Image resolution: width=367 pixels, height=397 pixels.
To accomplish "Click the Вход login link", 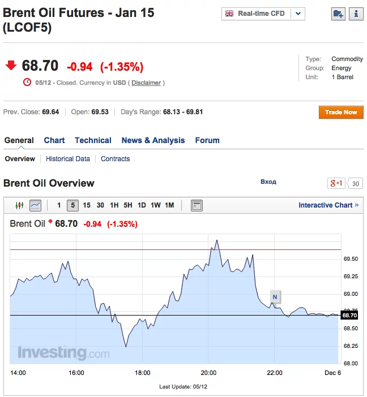I will click(268, 182).
